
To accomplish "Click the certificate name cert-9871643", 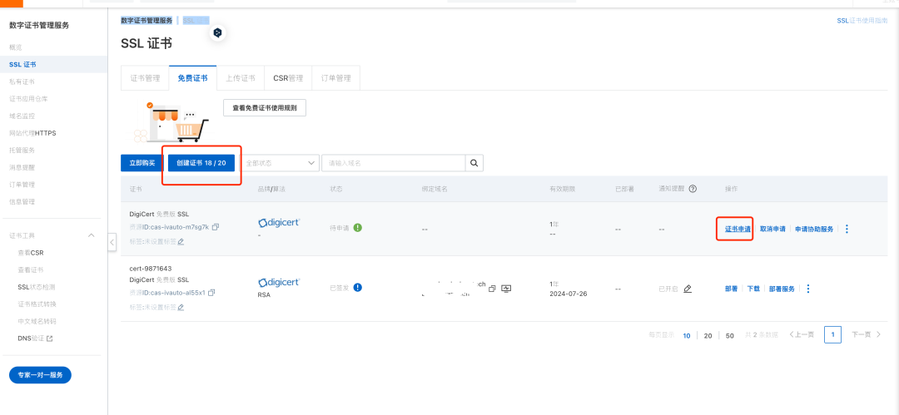I will (x=151, y=269).
